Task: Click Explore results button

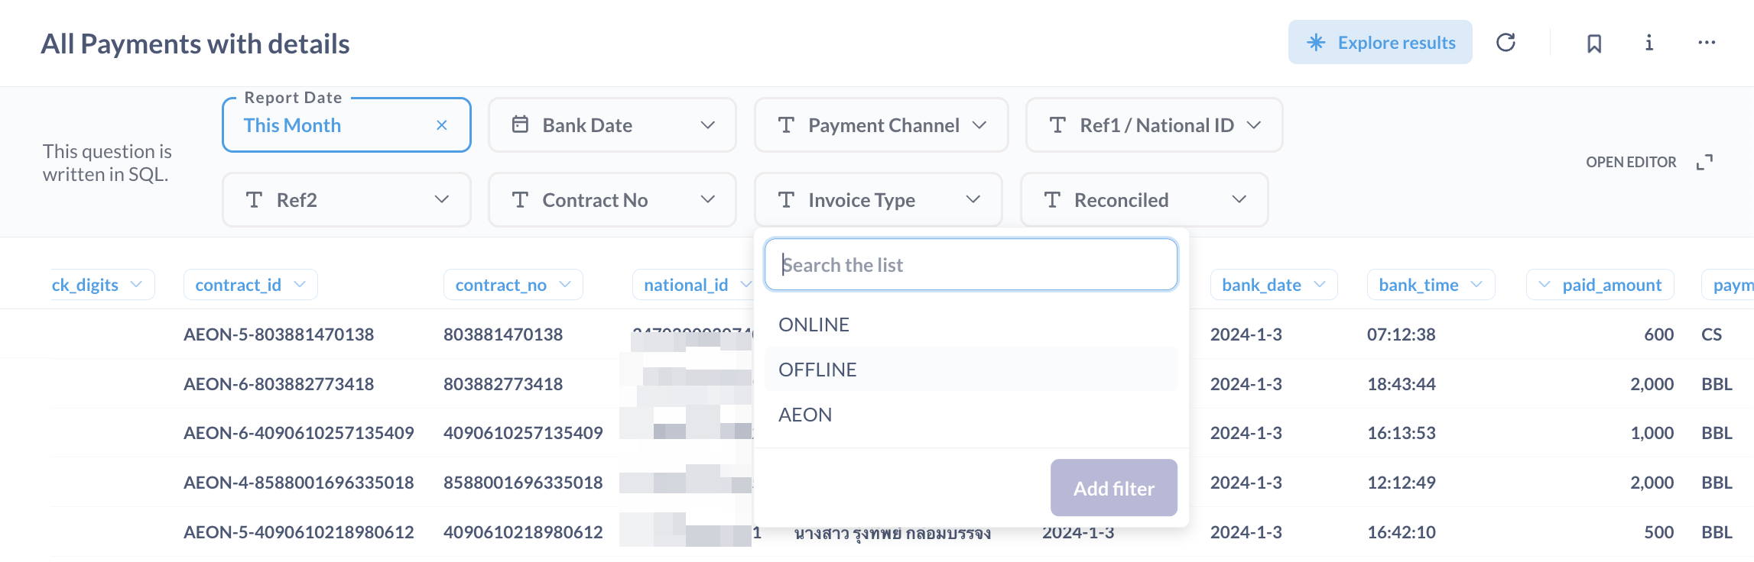Action: [x=1380, y=43]
